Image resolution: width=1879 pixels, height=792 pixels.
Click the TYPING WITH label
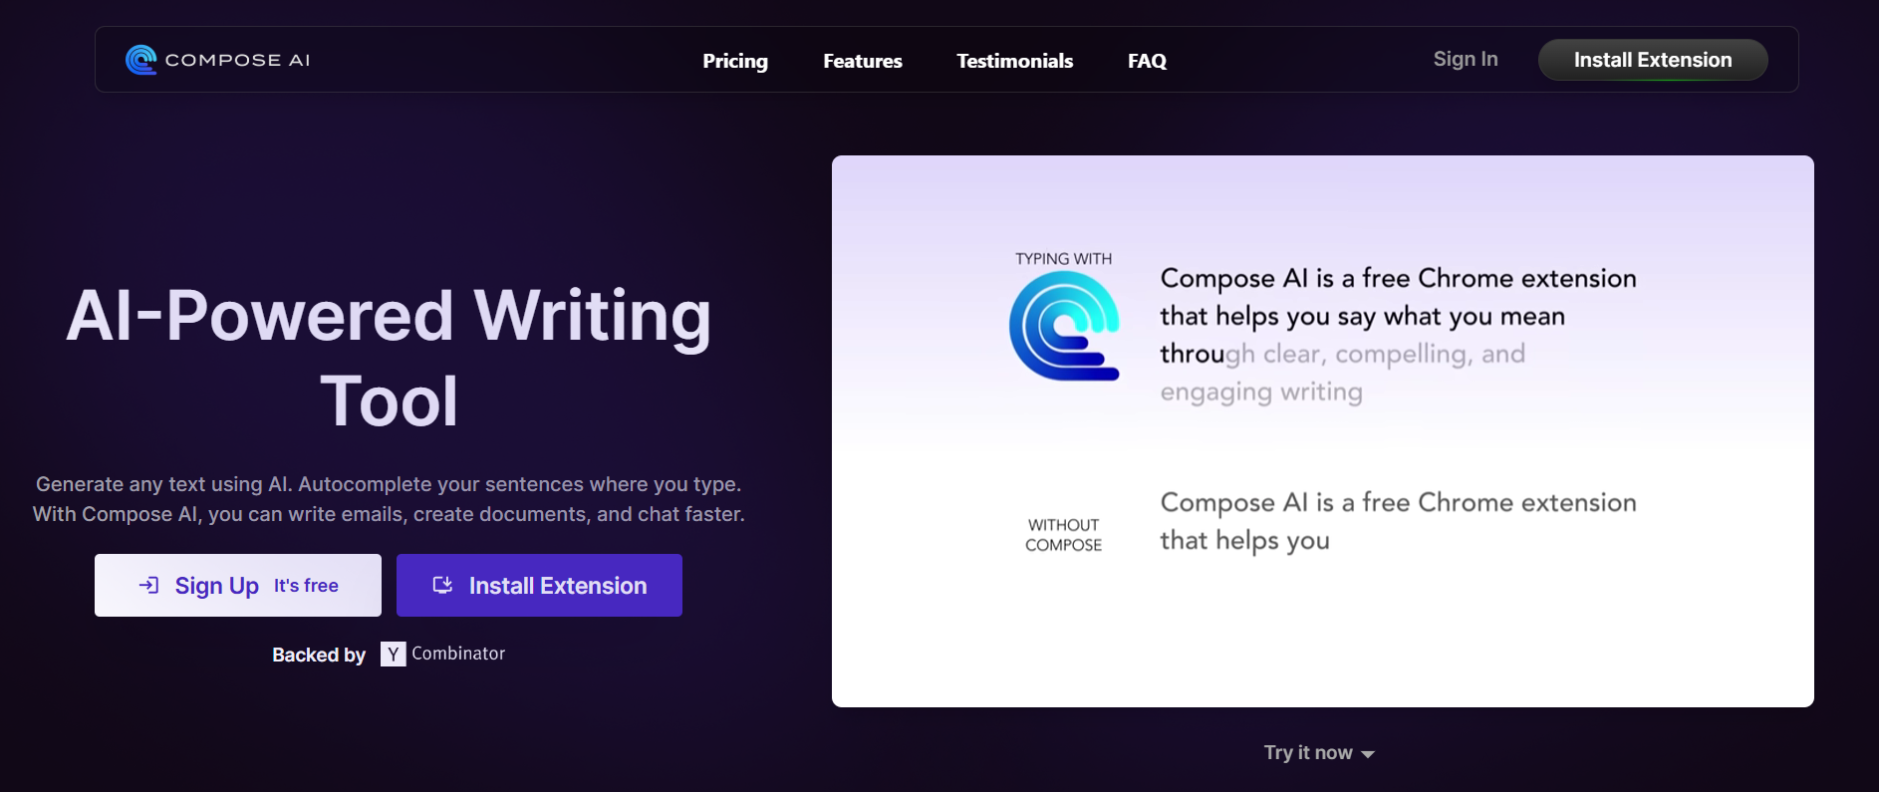(1063, 259)
